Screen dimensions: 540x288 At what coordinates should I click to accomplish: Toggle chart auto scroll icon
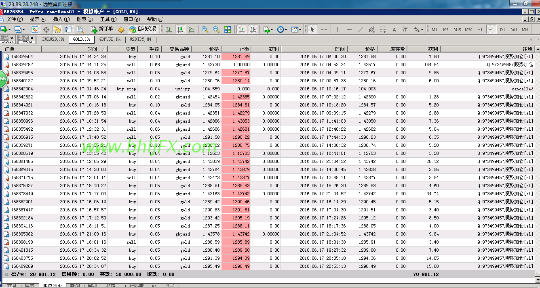point(242,29)
